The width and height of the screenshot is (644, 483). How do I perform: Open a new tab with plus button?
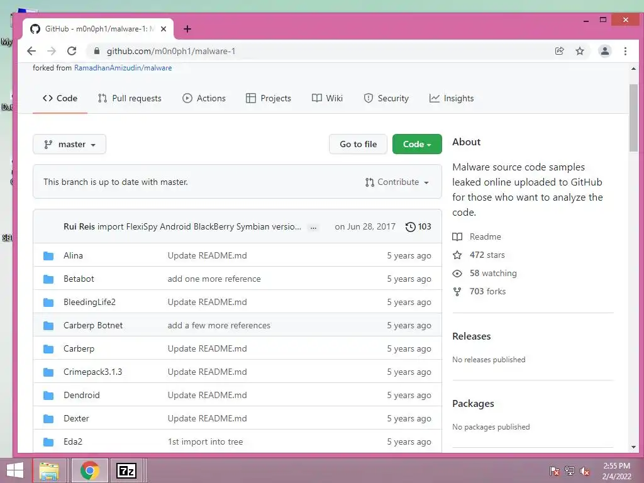pos(187,29)
